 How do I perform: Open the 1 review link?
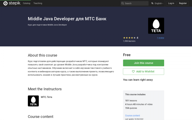coord(161,38)
